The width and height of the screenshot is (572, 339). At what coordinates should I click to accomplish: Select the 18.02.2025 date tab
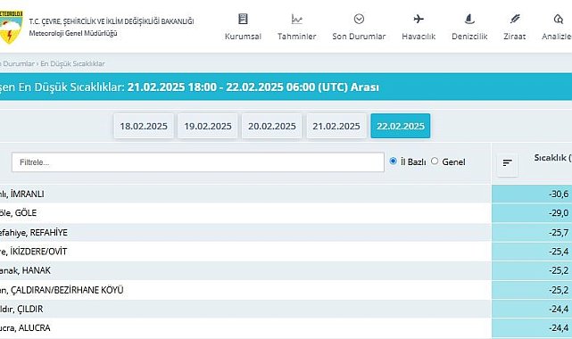tap(144, 126)
